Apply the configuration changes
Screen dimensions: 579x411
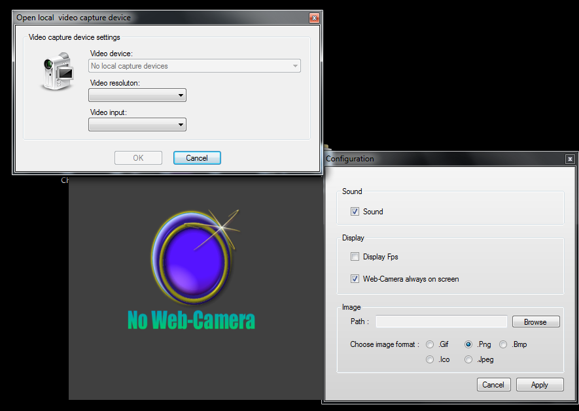point(540,384)
